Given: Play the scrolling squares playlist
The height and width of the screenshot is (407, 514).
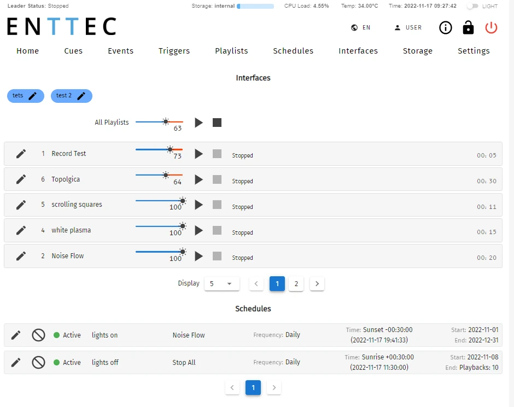Looking at the screenshot, I should coord(198,205).
